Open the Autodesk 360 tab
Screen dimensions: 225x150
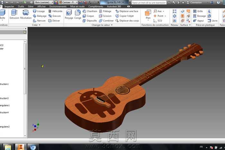tap(114, 6)
